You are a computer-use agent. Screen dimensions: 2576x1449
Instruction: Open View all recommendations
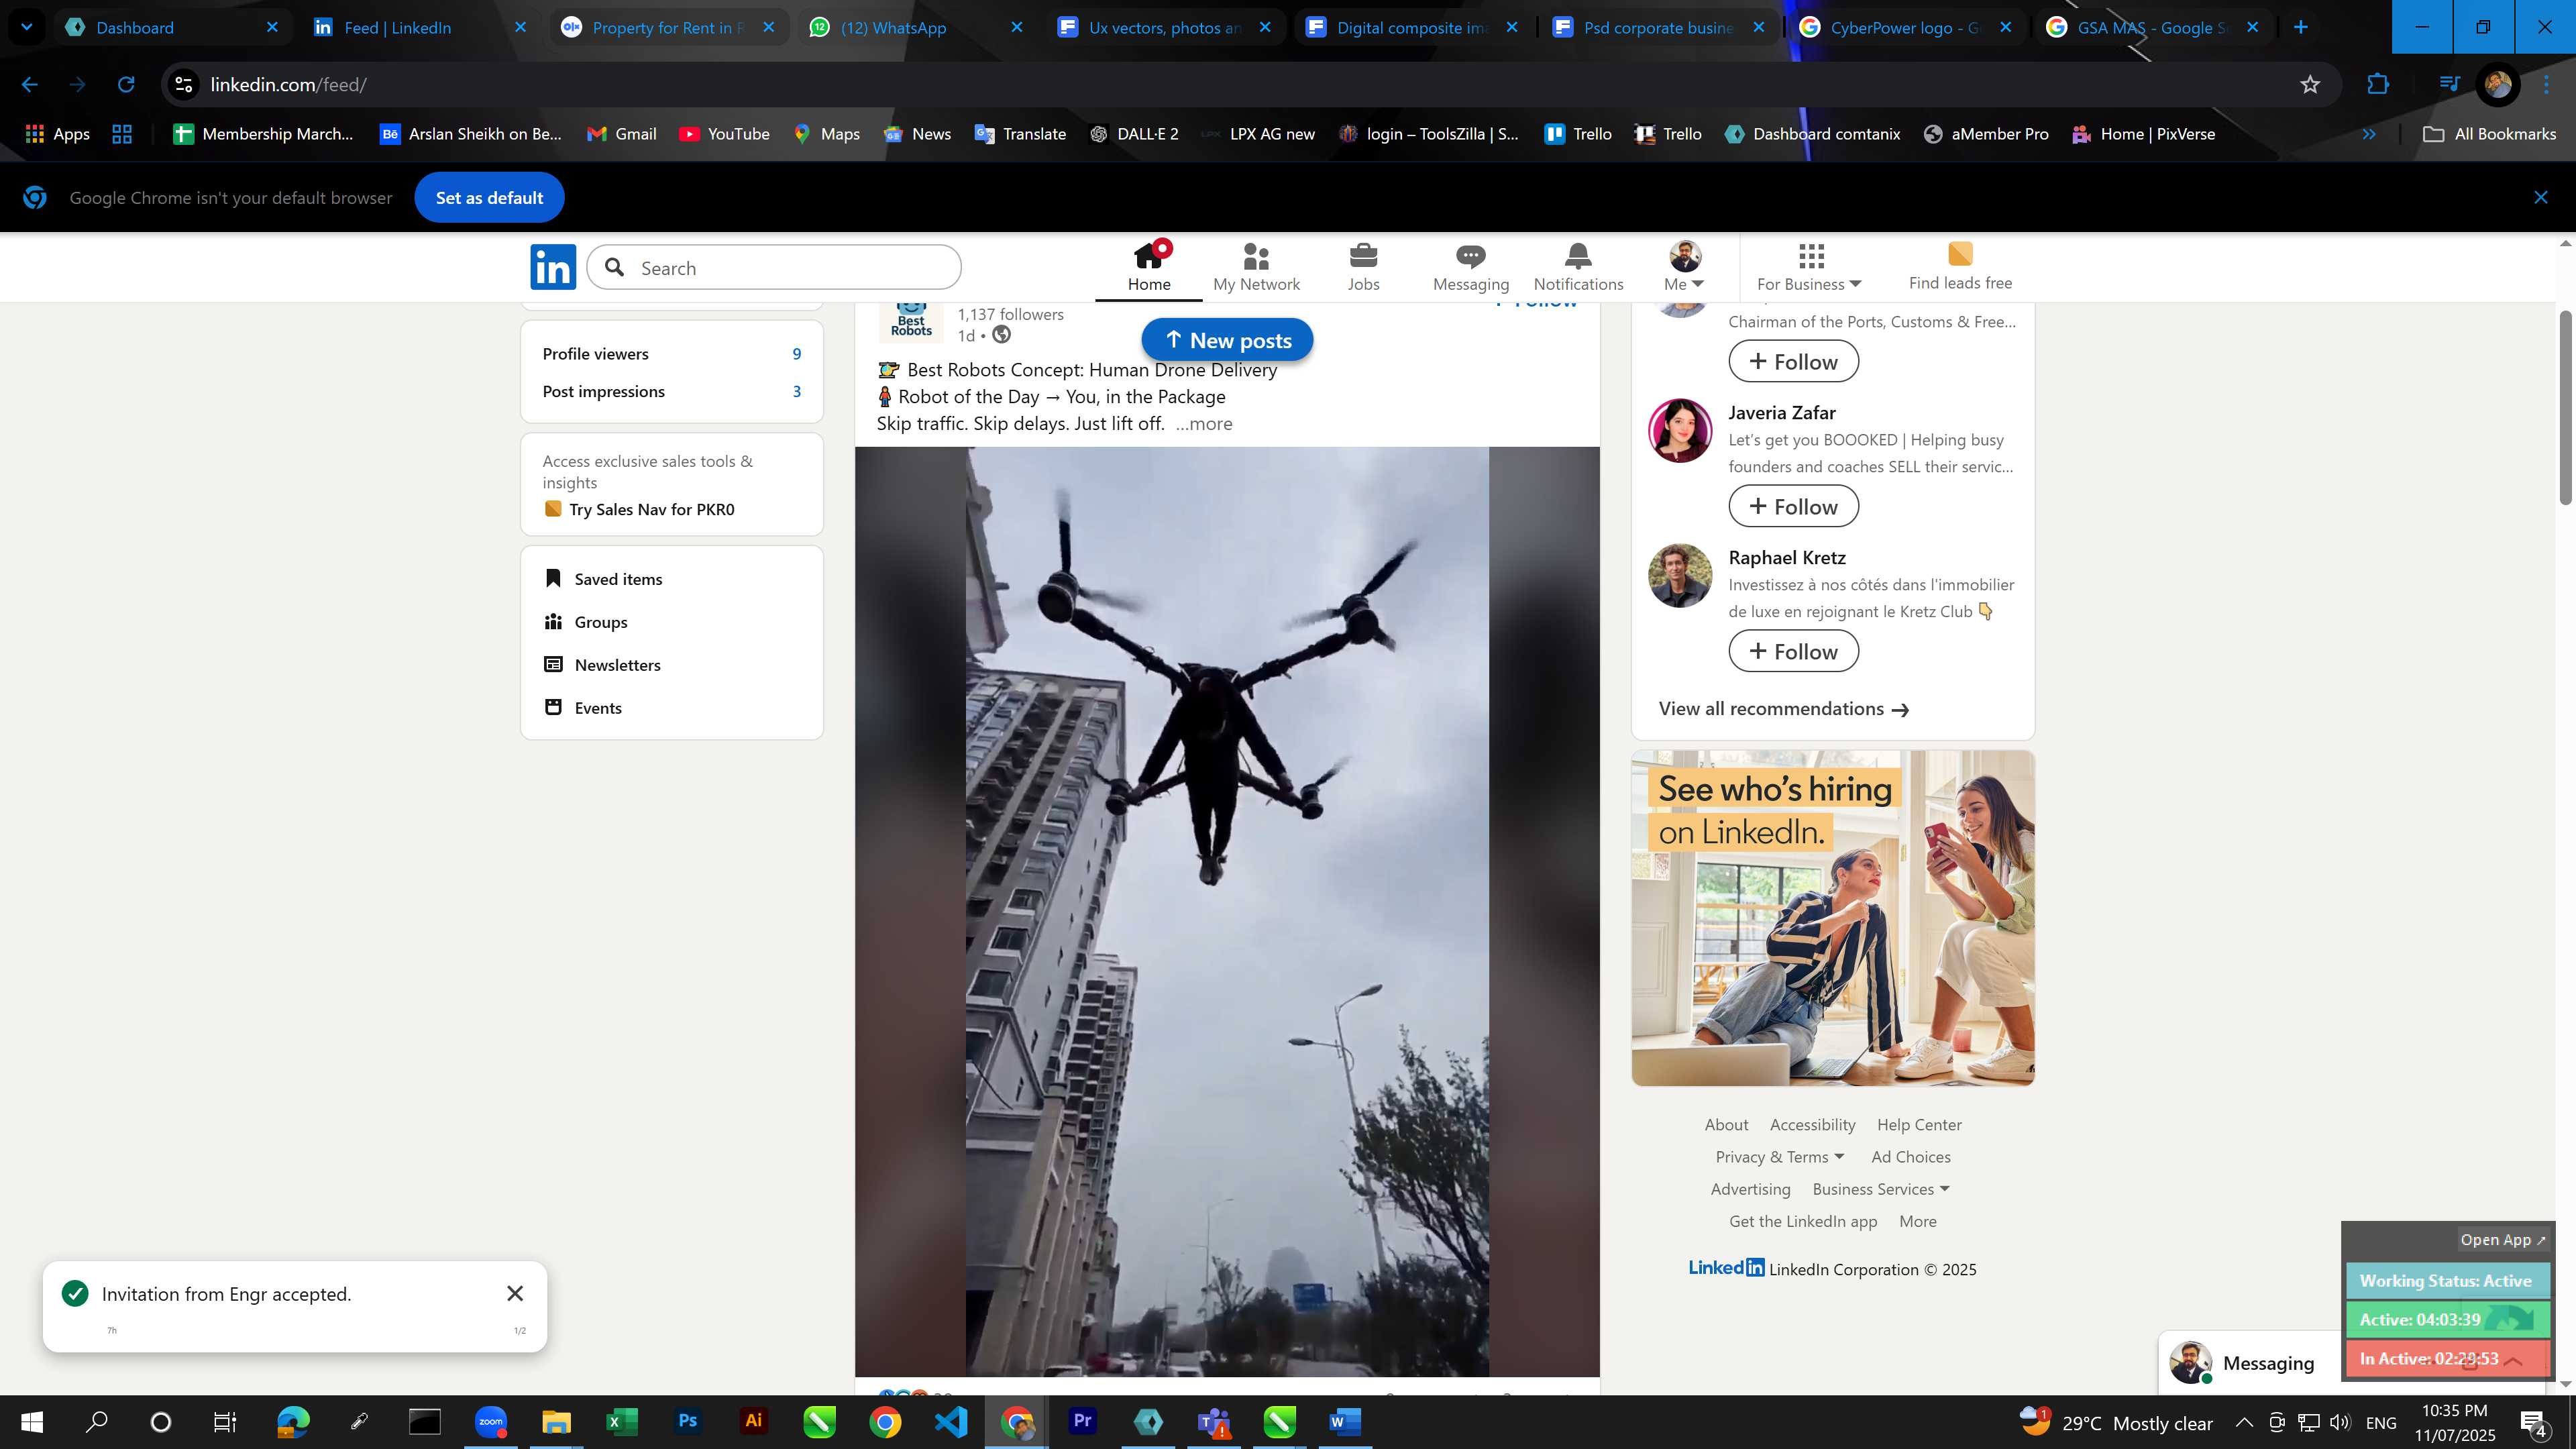click(1784, 709)
